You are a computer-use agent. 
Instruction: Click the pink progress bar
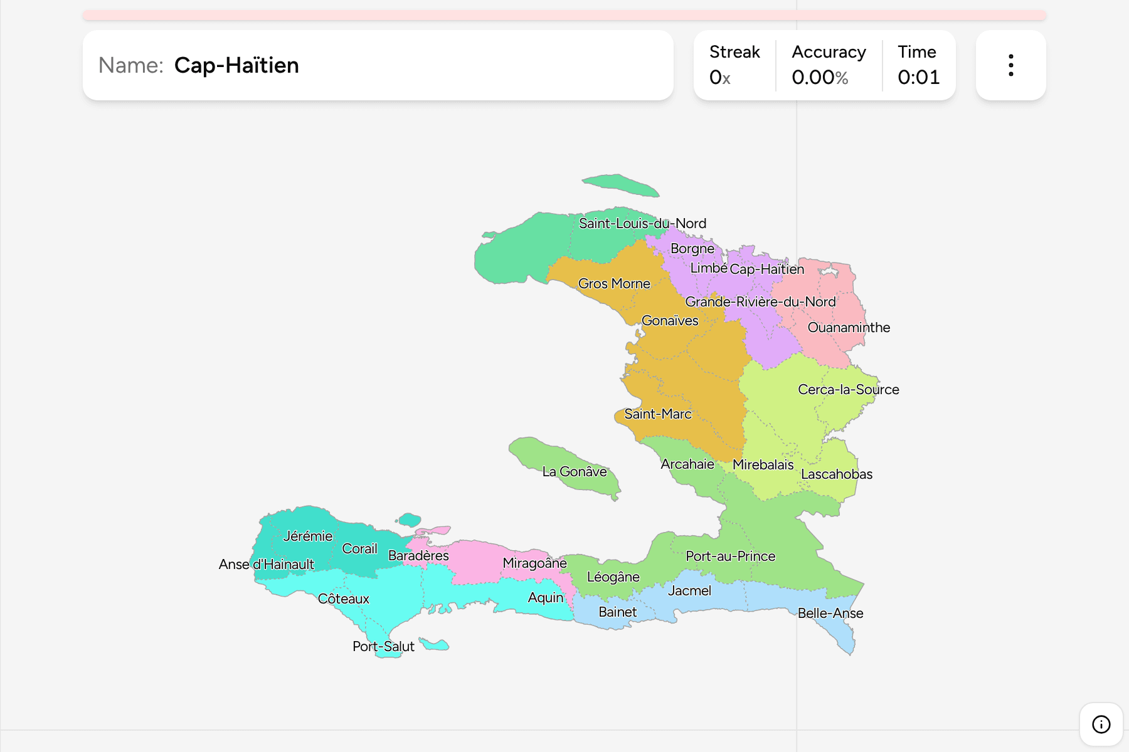click(x=564, y=15)
